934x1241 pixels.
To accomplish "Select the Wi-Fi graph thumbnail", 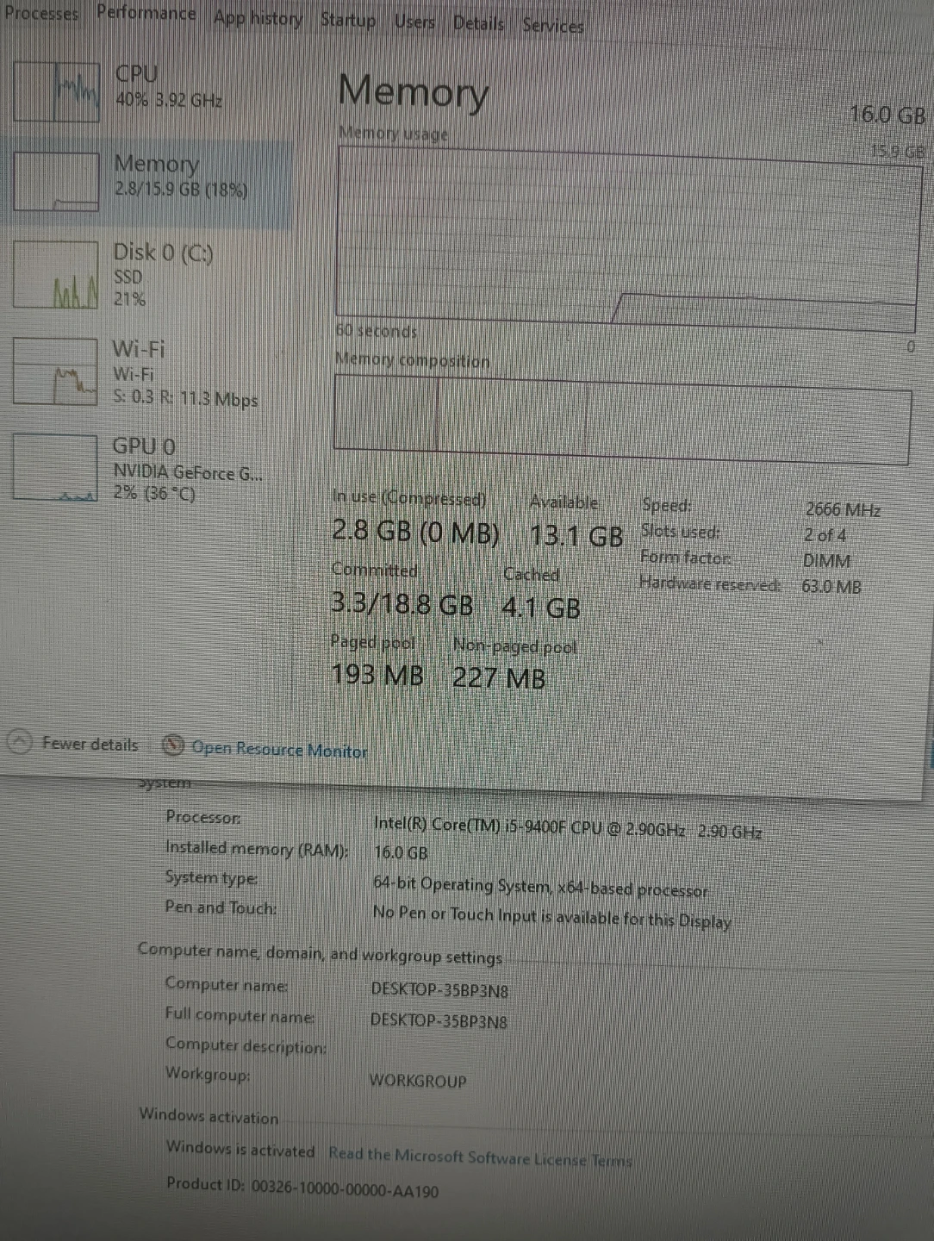I will tap(54, 371).
